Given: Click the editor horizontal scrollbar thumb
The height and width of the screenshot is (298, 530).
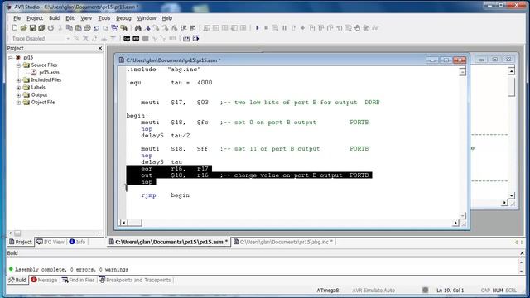Looking at the screenshot, I should tap(135, 223).
